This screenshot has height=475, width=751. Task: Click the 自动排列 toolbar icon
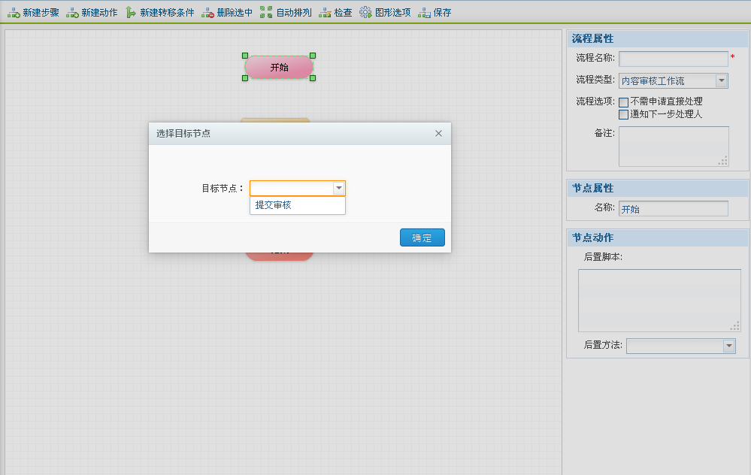tap(266, 13)
